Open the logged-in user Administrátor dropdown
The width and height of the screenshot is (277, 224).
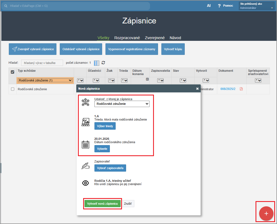[257, 6]
